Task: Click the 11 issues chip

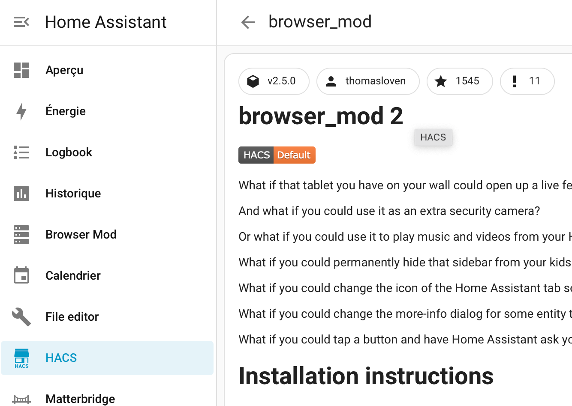Action: point(527,81)
